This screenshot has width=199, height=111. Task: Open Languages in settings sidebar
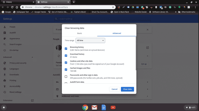14,69
